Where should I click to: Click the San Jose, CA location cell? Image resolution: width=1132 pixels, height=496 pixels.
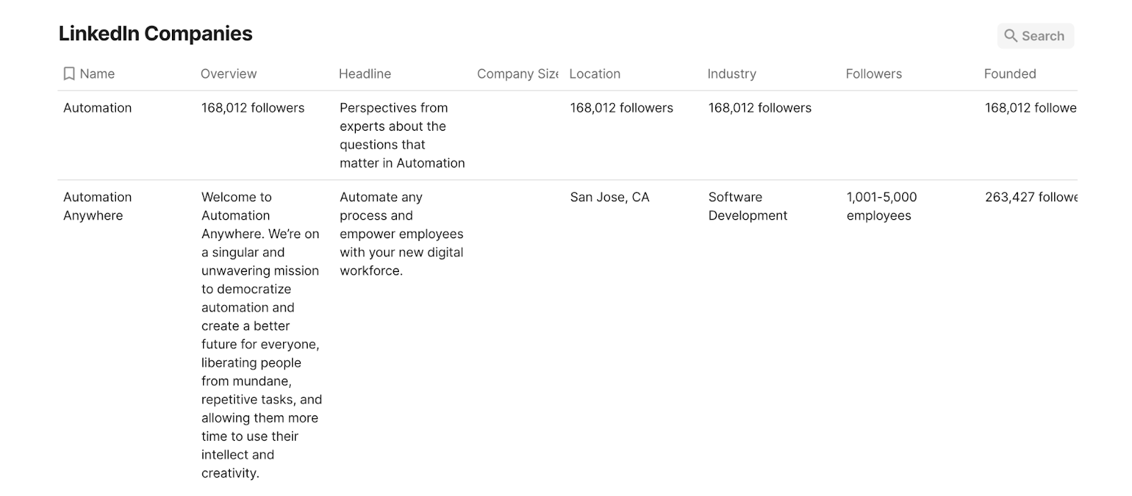[609, 198]
